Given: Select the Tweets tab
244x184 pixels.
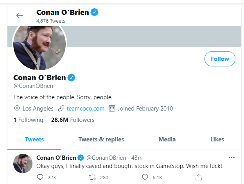Looking at the screenshot, I should click(x=34, y=139).
